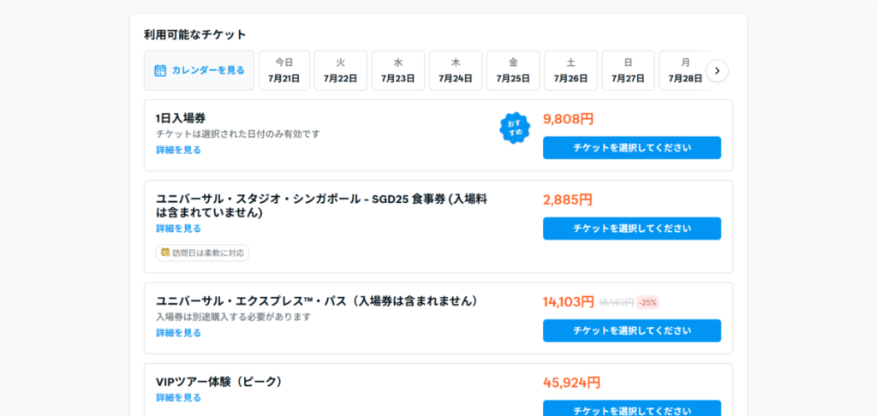The height and width of the screenshot is (416, 877).
Task: Click the ユニバーサル・スタジオ・シンガポール SGD25 食事券 title
Action: point(322,205)
